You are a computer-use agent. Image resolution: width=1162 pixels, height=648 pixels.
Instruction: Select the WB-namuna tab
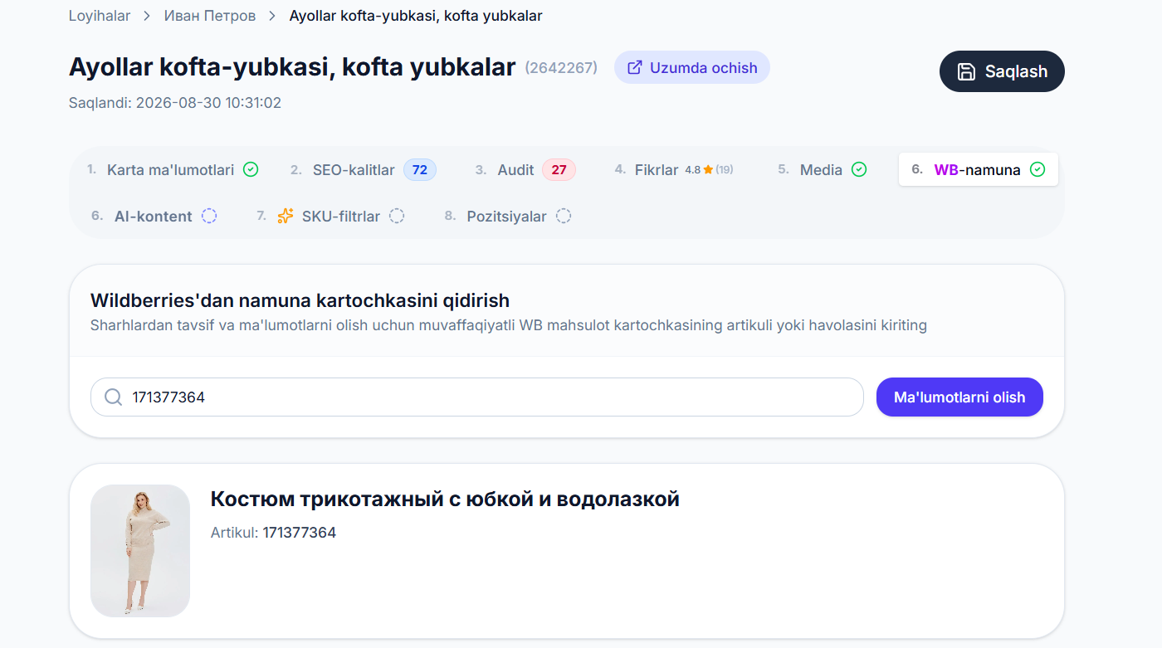click(x=979, y=170)
